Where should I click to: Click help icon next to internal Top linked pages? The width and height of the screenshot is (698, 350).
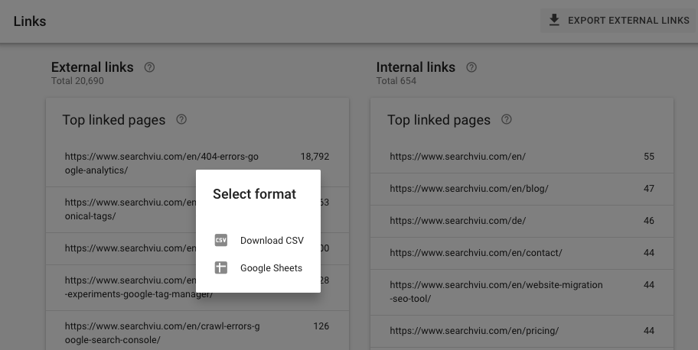coord(506,119)
